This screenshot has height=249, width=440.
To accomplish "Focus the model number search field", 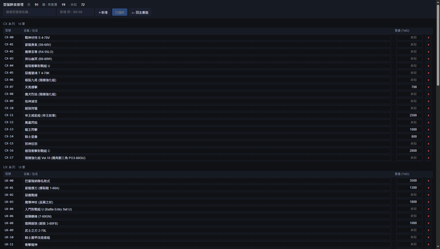I will [29, 12].
